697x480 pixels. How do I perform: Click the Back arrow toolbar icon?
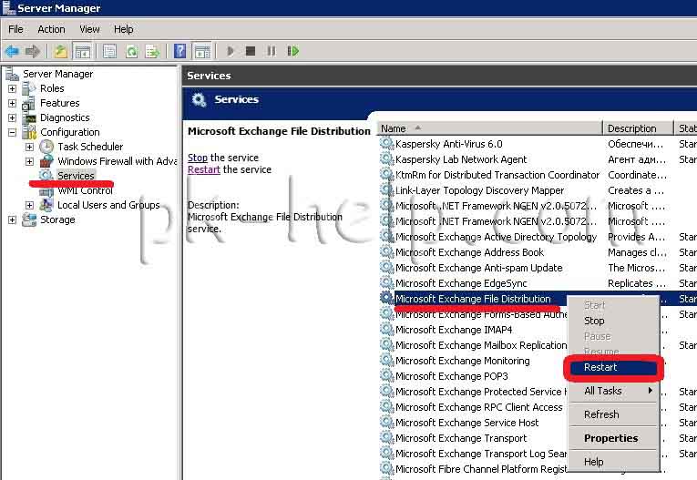pyautogui.click(x=12, y=52)
